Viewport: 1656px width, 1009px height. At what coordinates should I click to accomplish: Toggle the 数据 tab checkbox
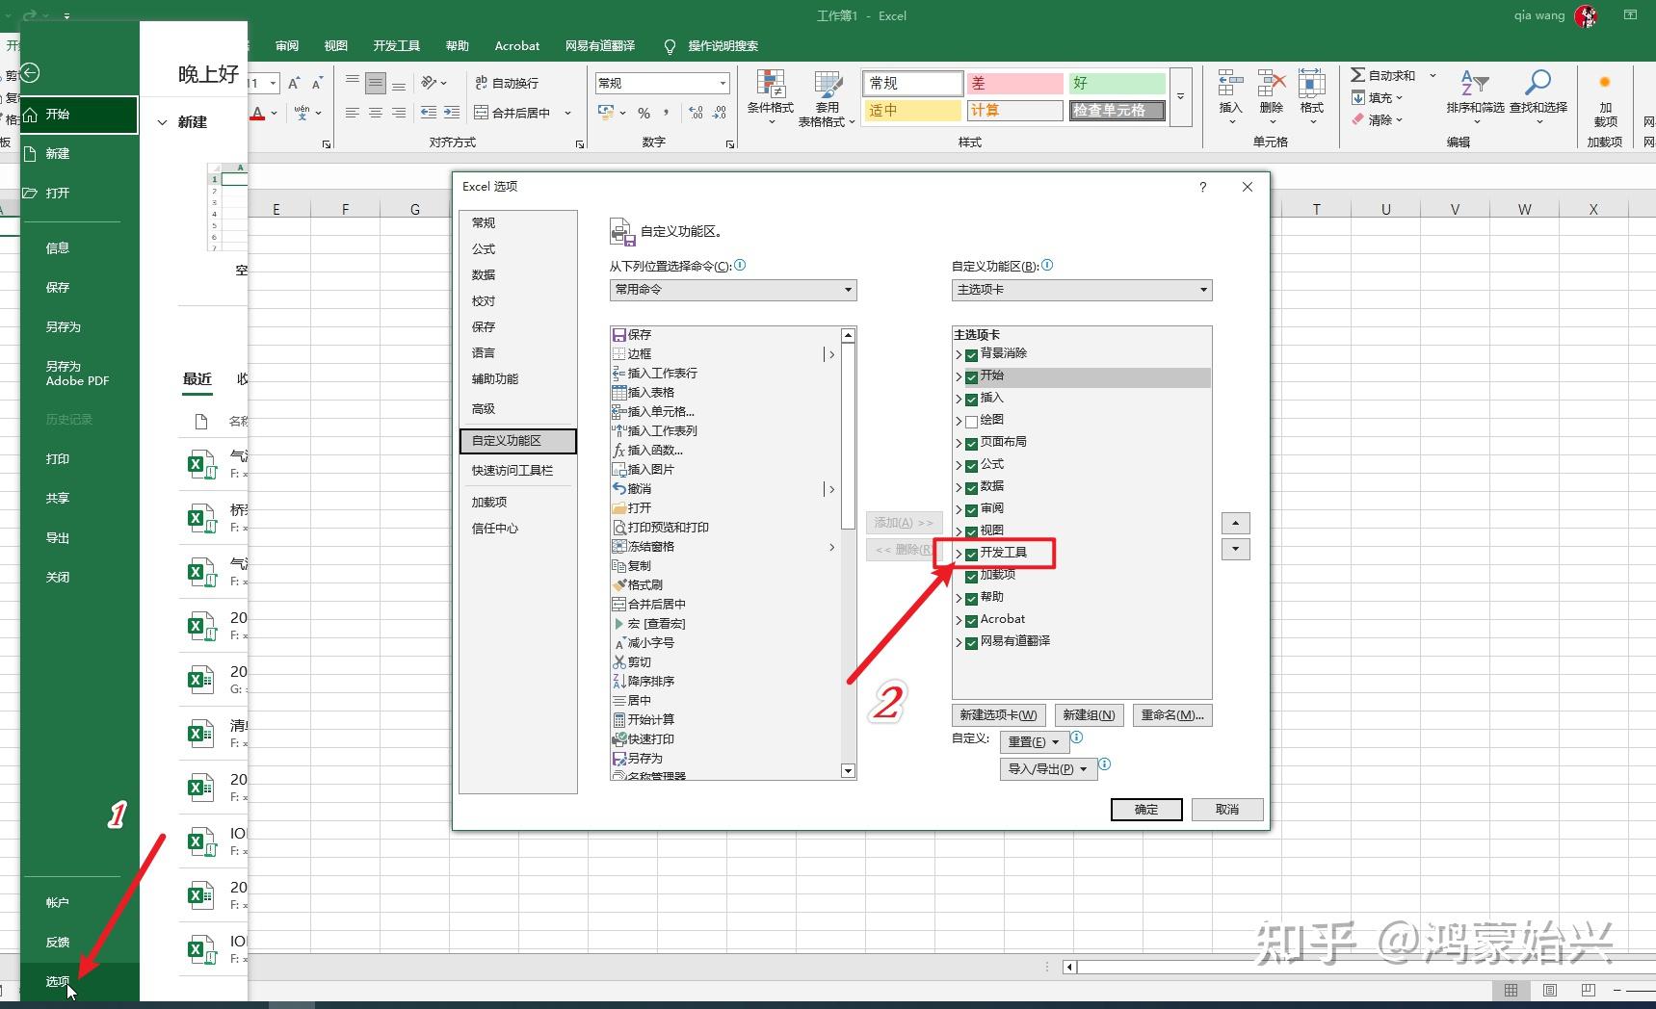972,487
